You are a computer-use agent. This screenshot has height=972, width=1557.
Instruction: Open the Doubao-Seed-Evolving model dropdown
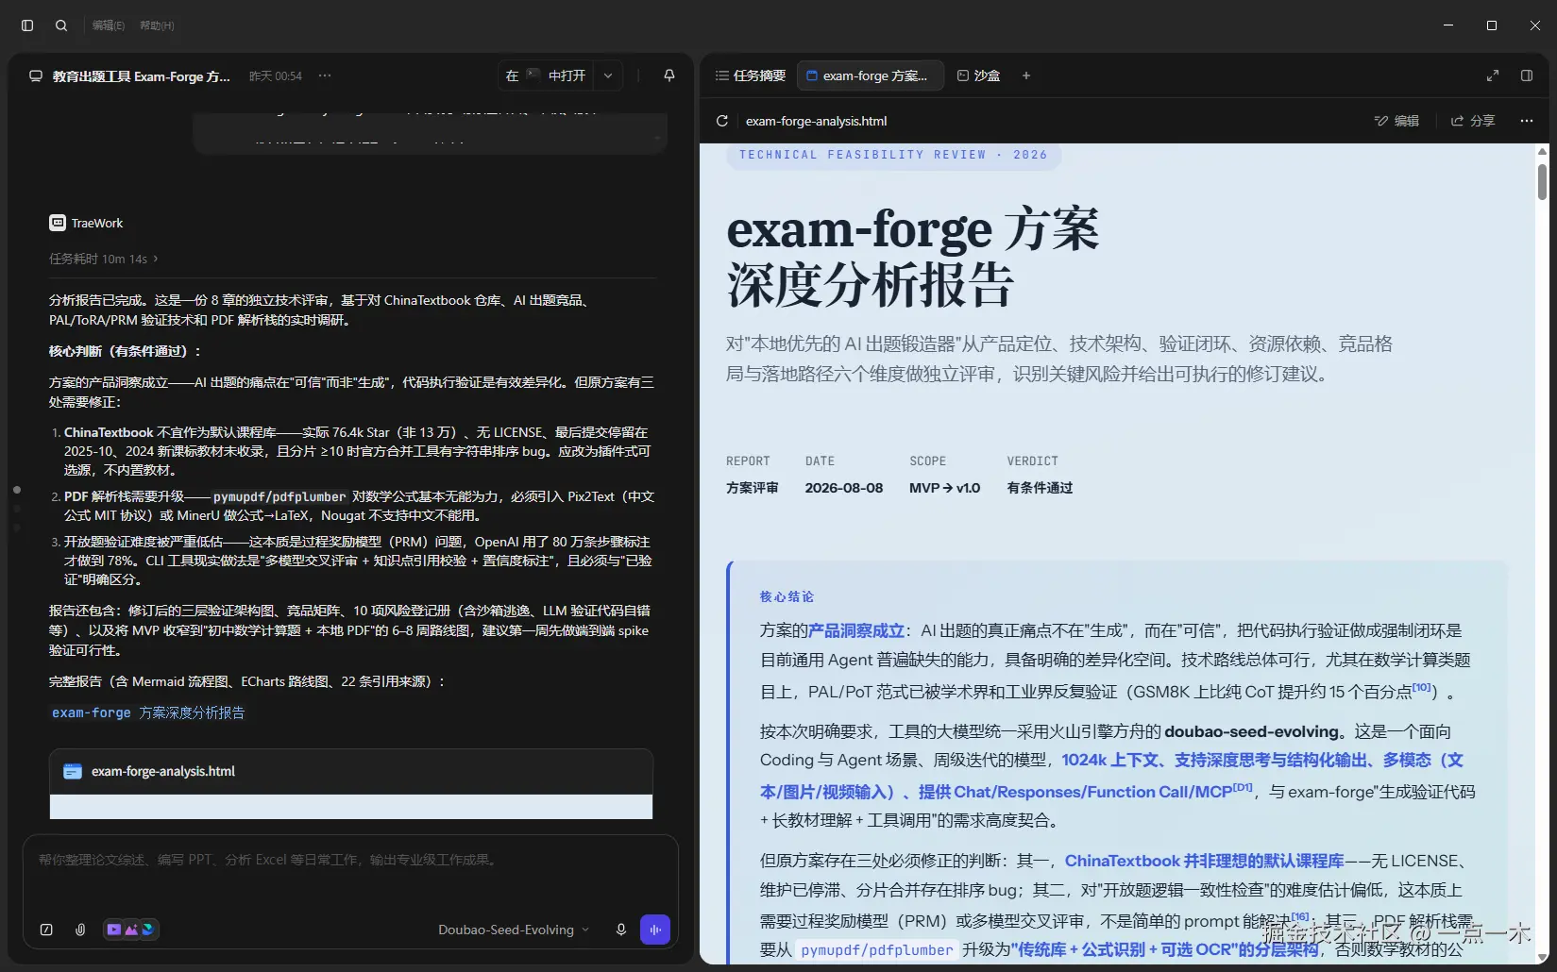click(514, 930)
